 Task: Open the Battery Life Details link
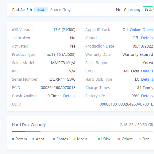click(147, 96)
